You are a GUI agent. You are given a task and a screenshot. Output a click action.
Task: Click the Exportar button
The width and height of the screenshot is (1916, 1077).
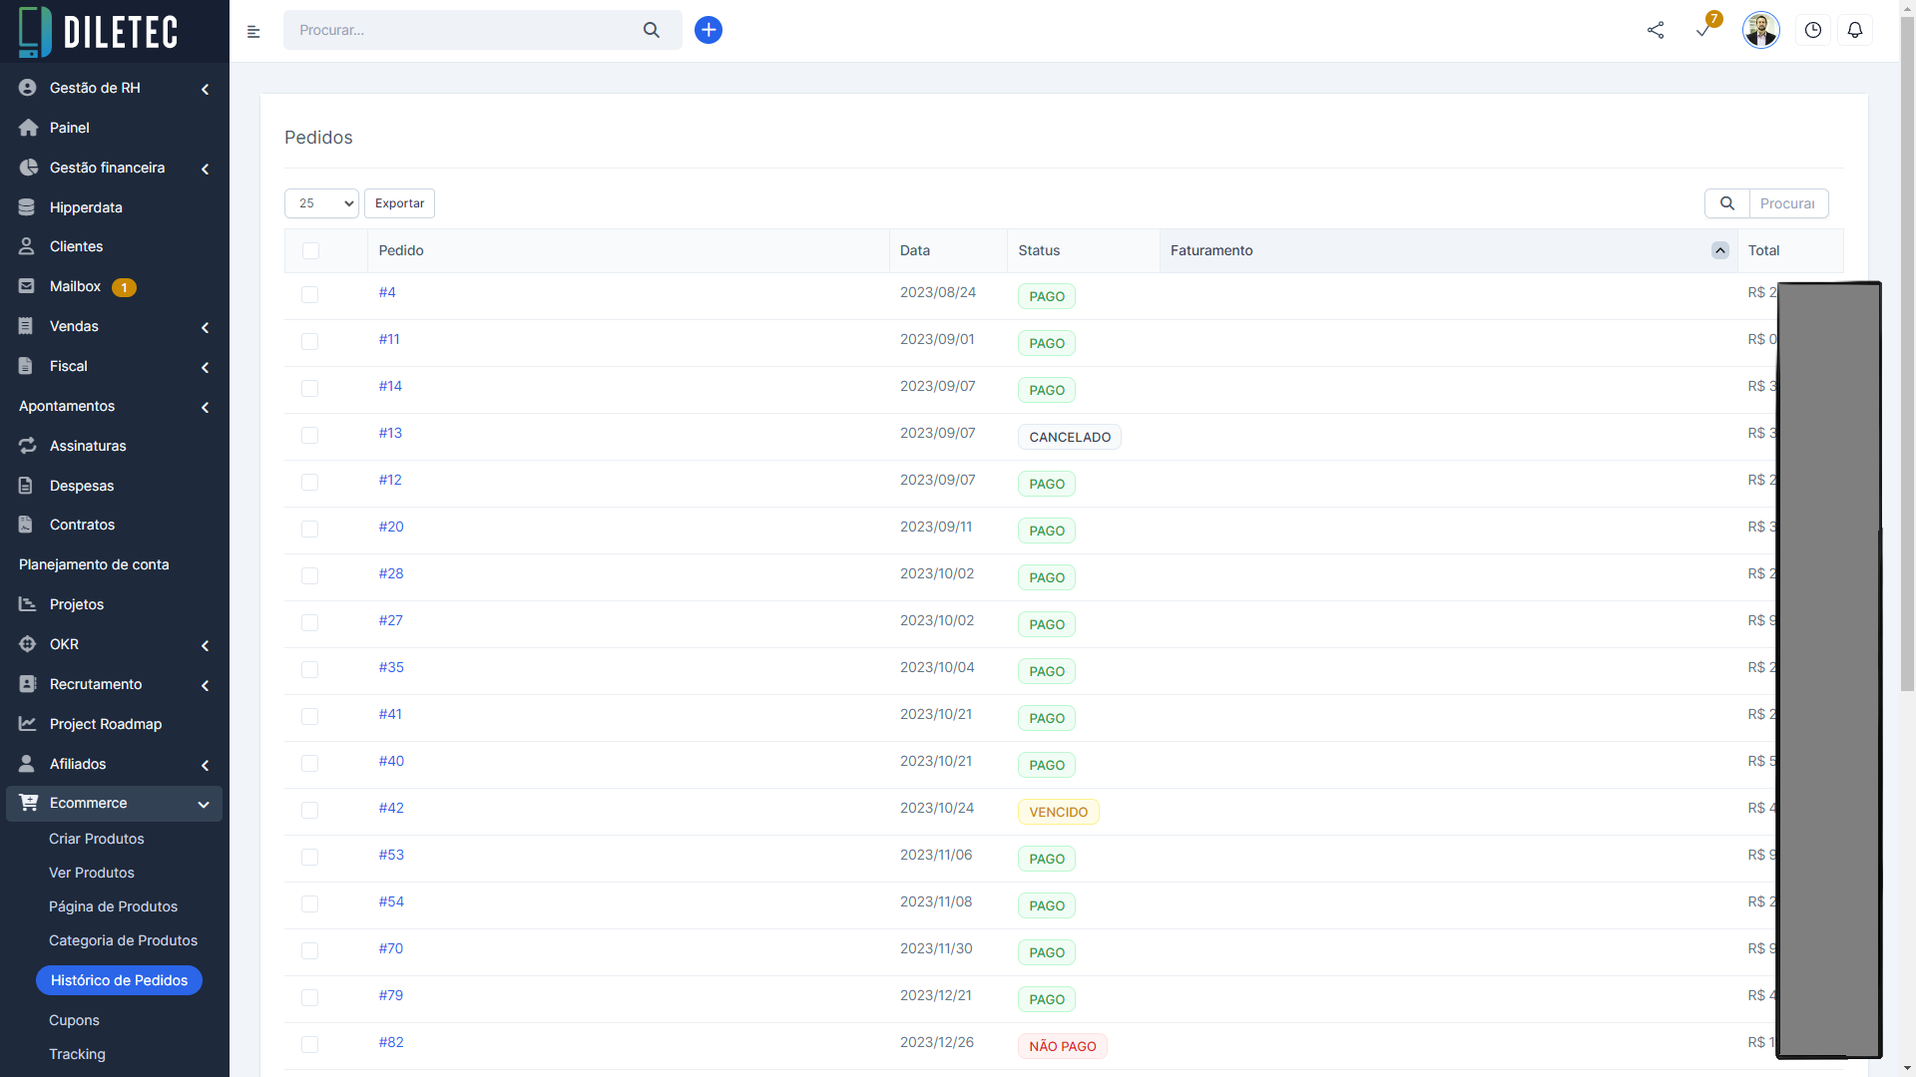399,203
